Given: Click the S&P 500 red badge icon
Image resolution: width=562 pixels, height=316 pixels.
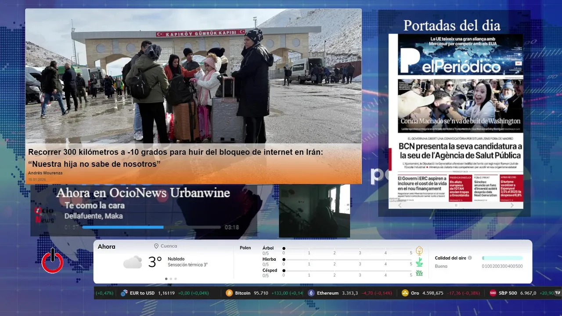Looking at the screenshot, I should [493, 293].
